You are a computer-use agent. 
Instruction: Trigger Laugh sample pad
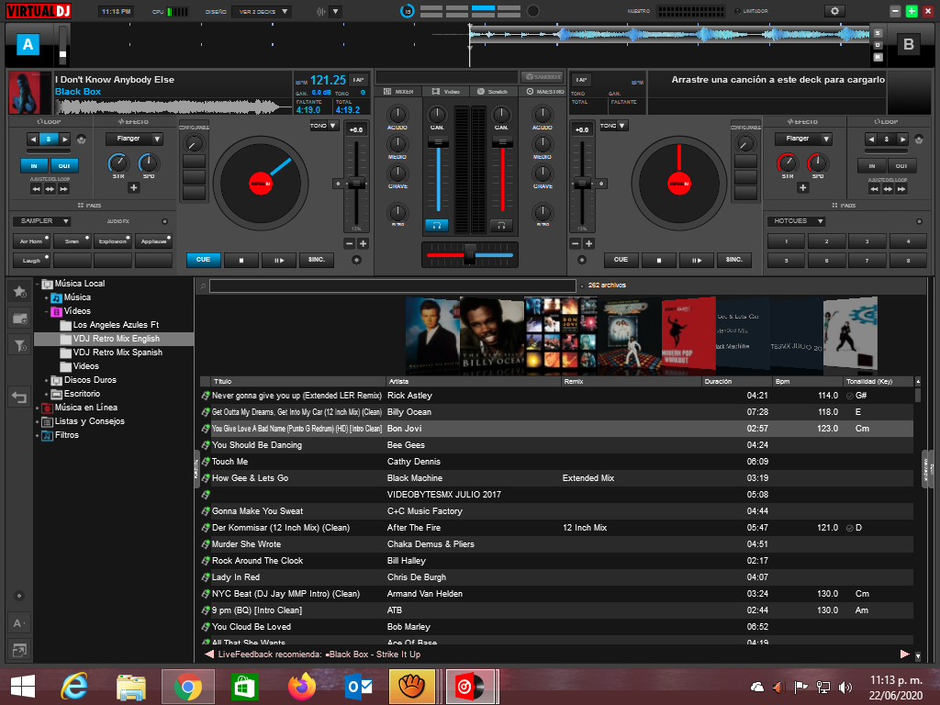(x=31, y=261)
